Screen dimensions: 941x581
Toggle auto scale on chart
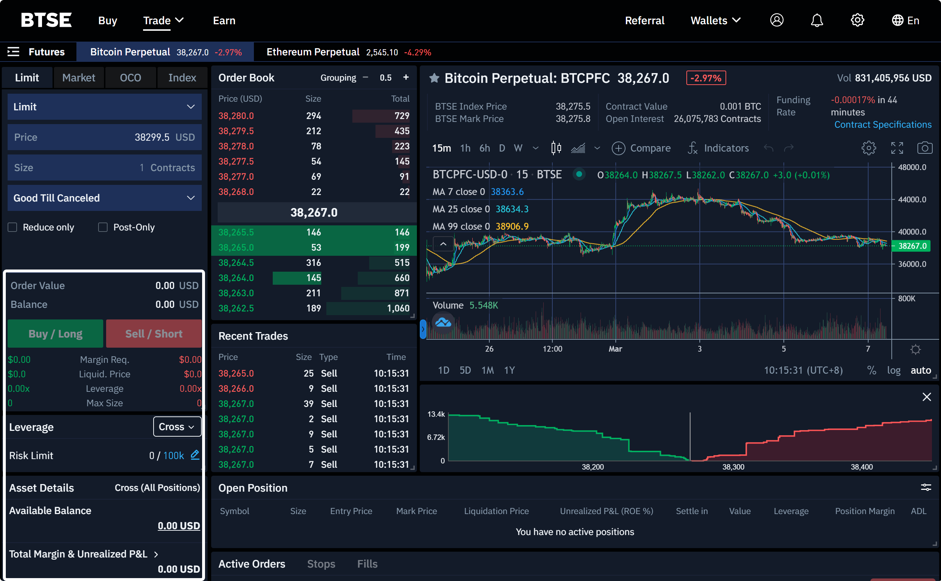coord(921,370)
